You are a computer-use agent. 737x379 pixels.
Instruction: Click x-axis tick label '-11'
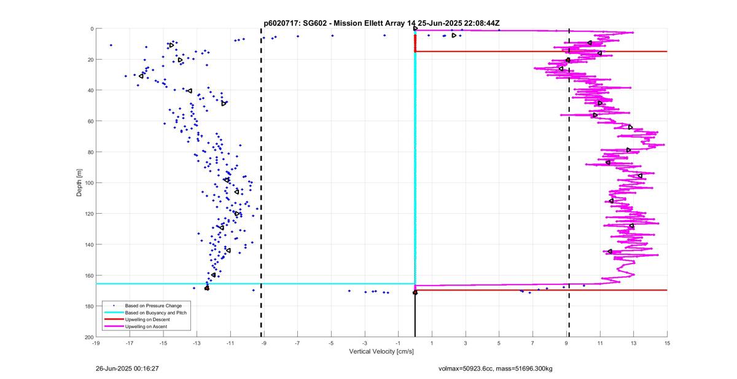(230, 343)
